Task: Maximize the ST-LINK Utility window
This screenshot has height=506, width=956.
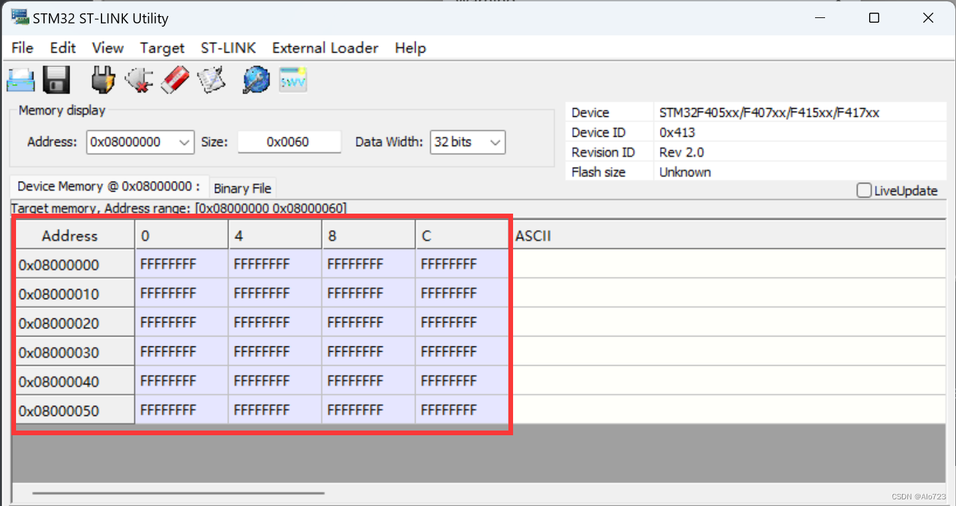Action: tap(874, 18)
